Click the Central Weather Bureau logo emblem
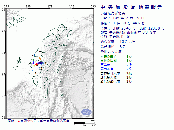 [86, 111]
